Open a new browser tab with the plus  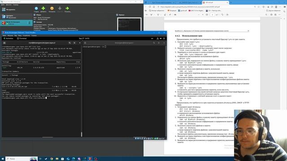231,3
